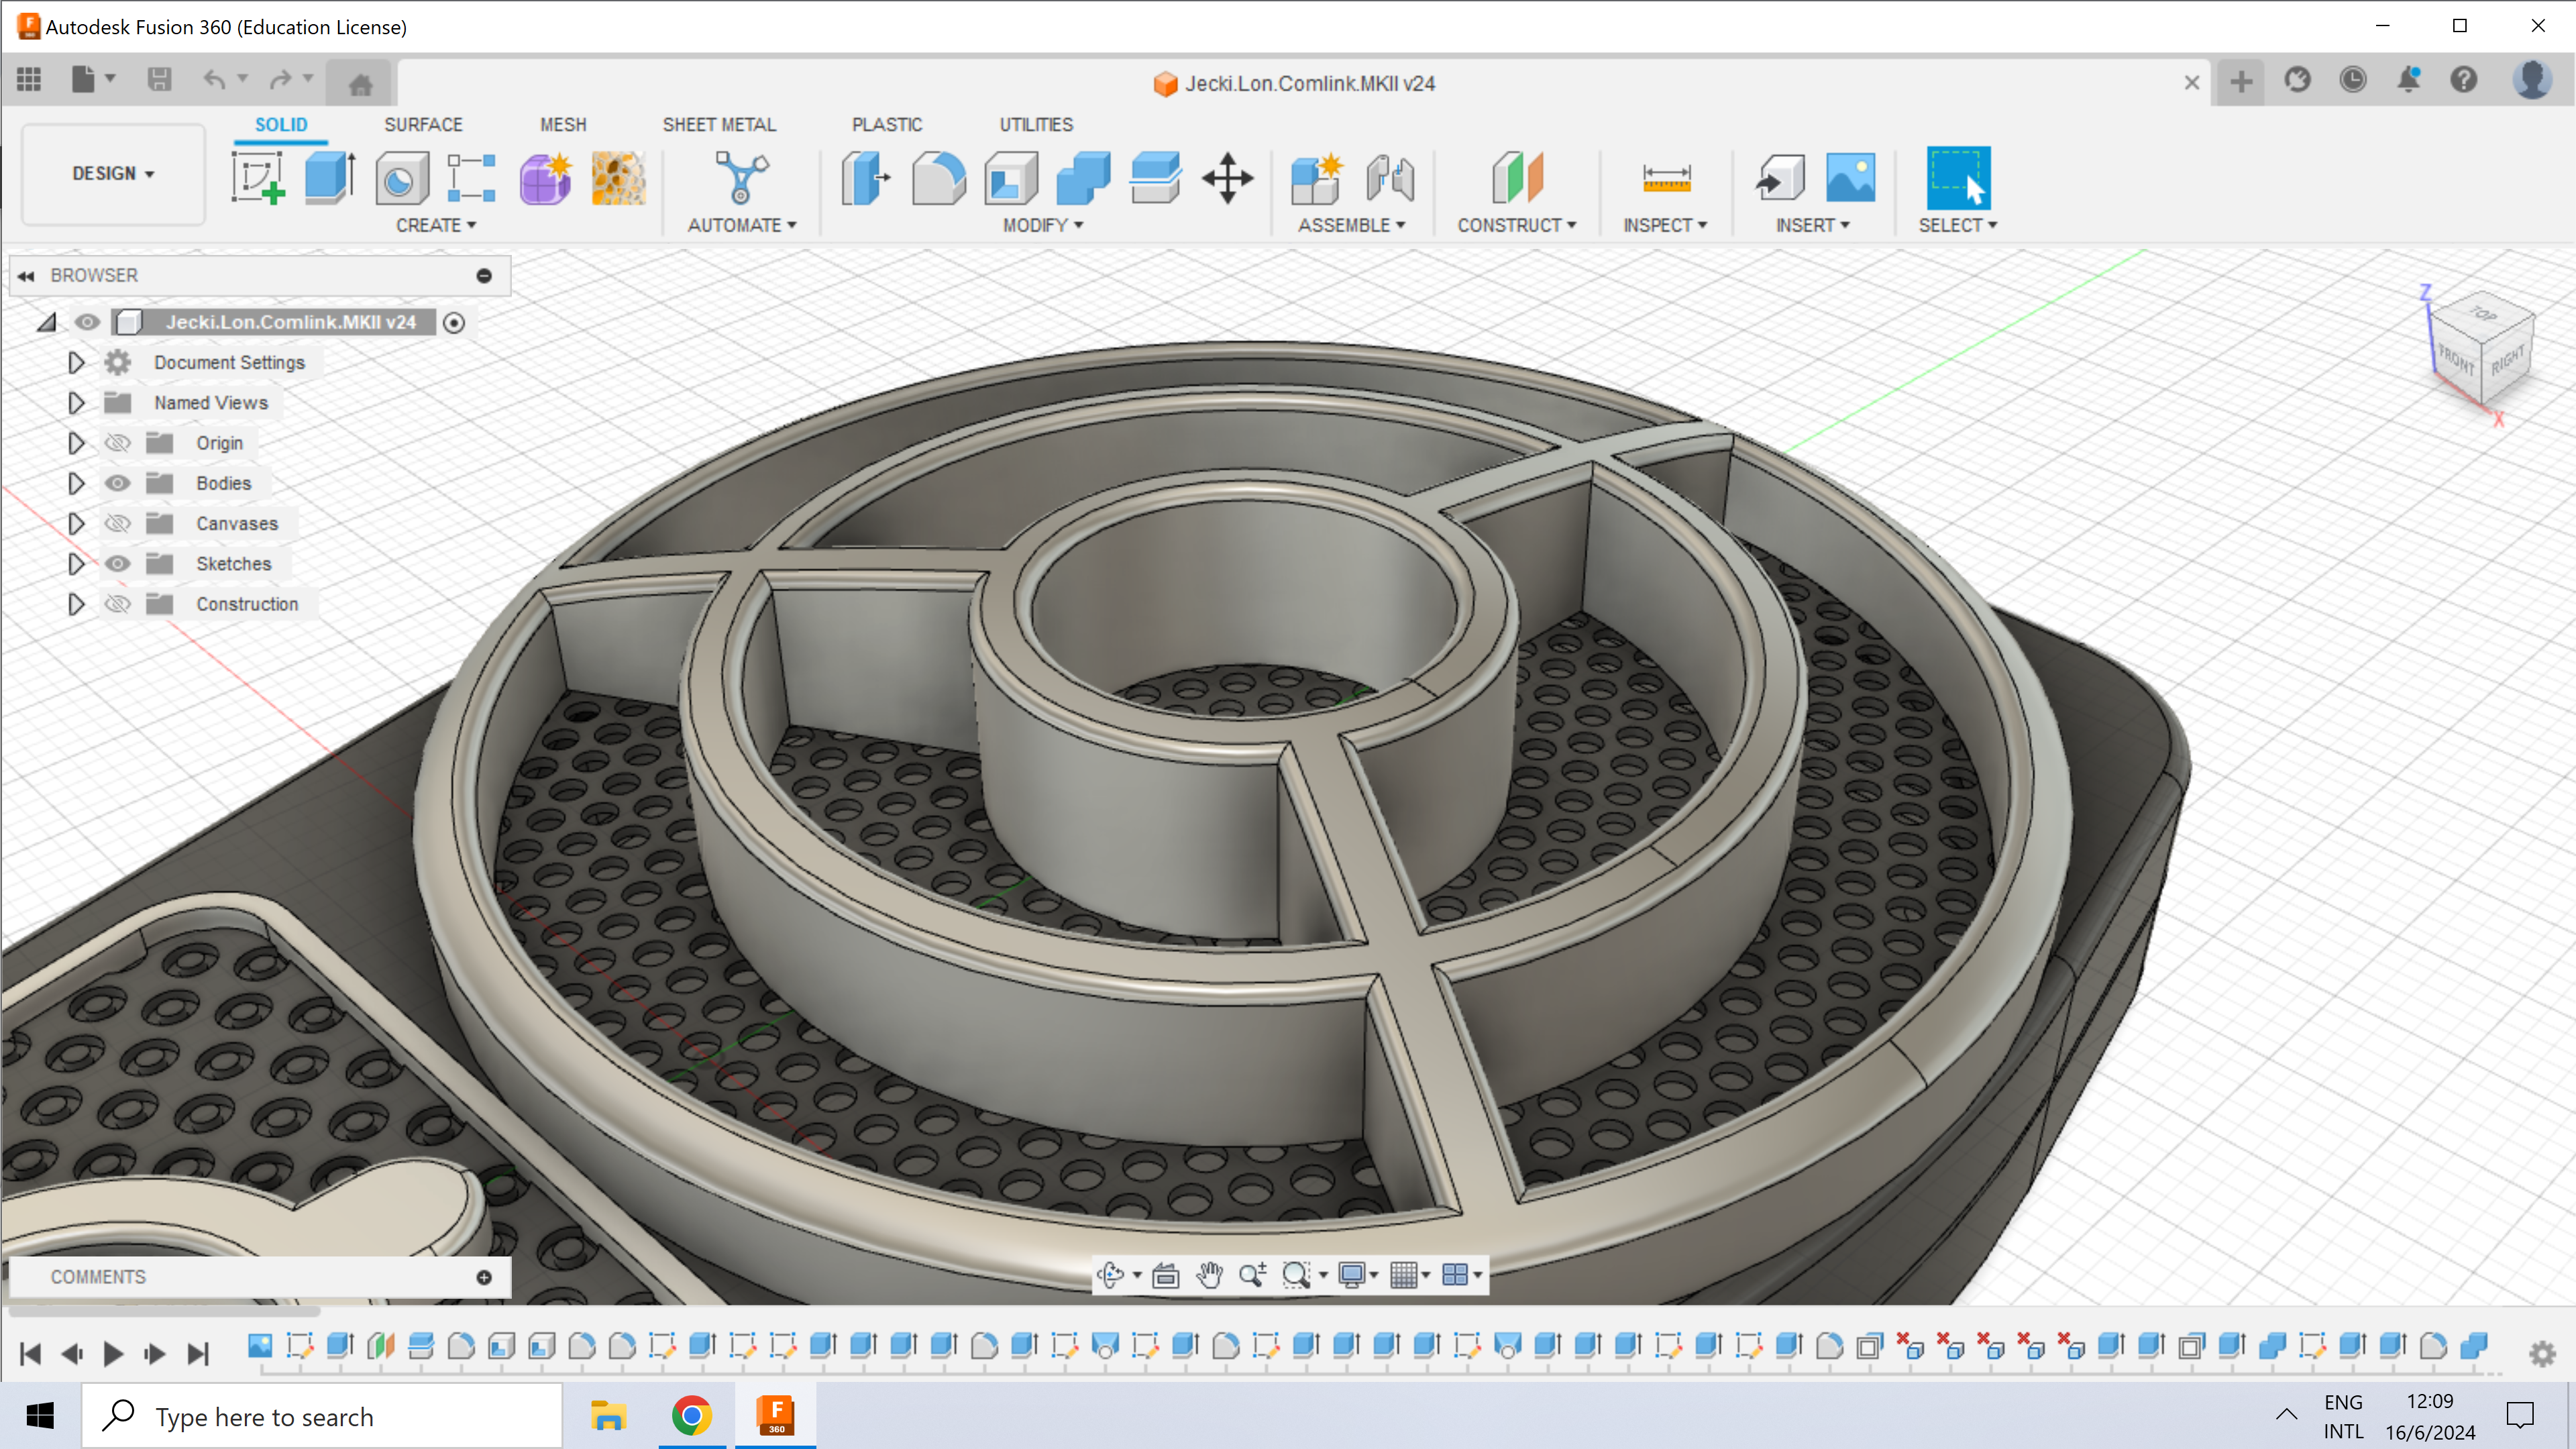Click the Offset Face tool
Image resolution: width=2576 pixels, height=1449 pixels.
pyautogui.click(x=1156, y=177)
